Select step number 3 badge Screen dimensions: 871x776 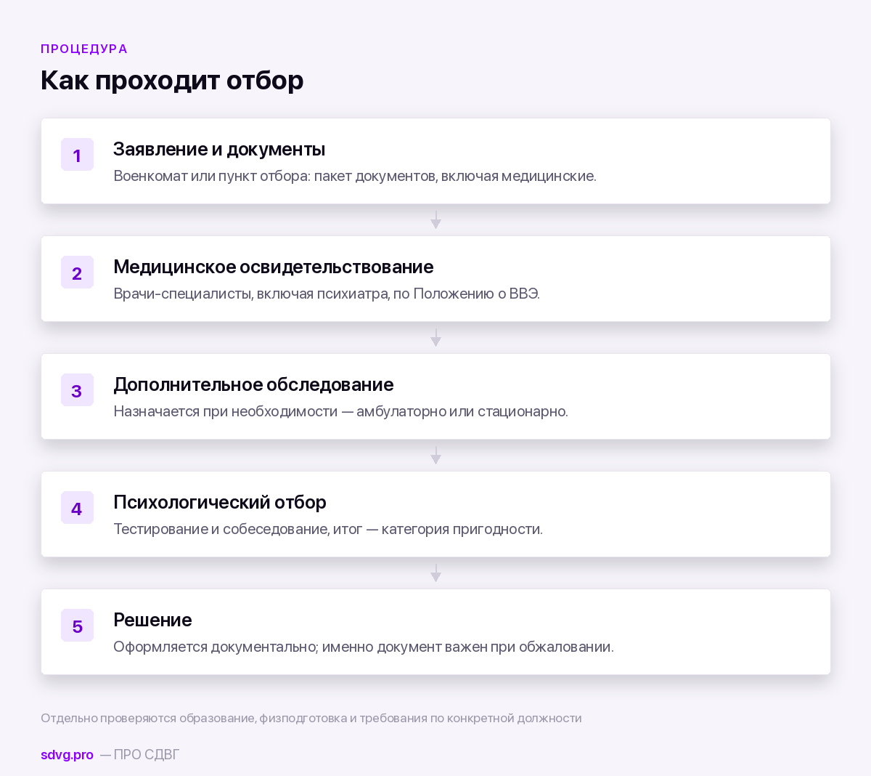point(77,390)
